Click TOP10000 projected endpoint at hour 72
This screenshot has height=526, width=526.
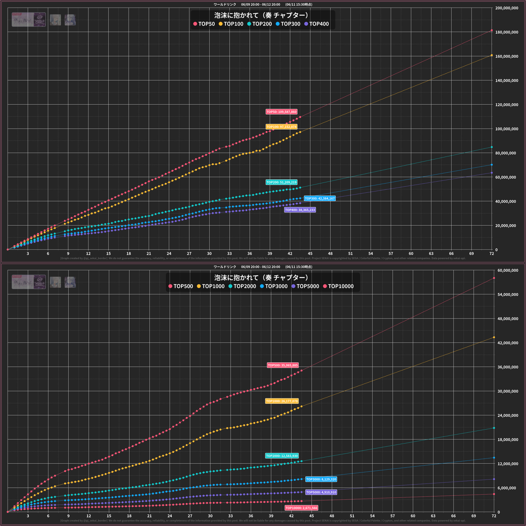pos(494,494)
